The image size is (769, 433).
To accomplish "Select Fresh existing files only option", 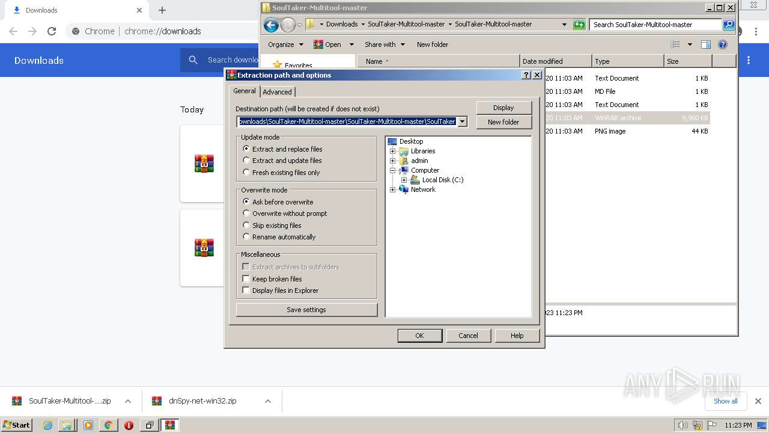I will [x=281, y=173].
